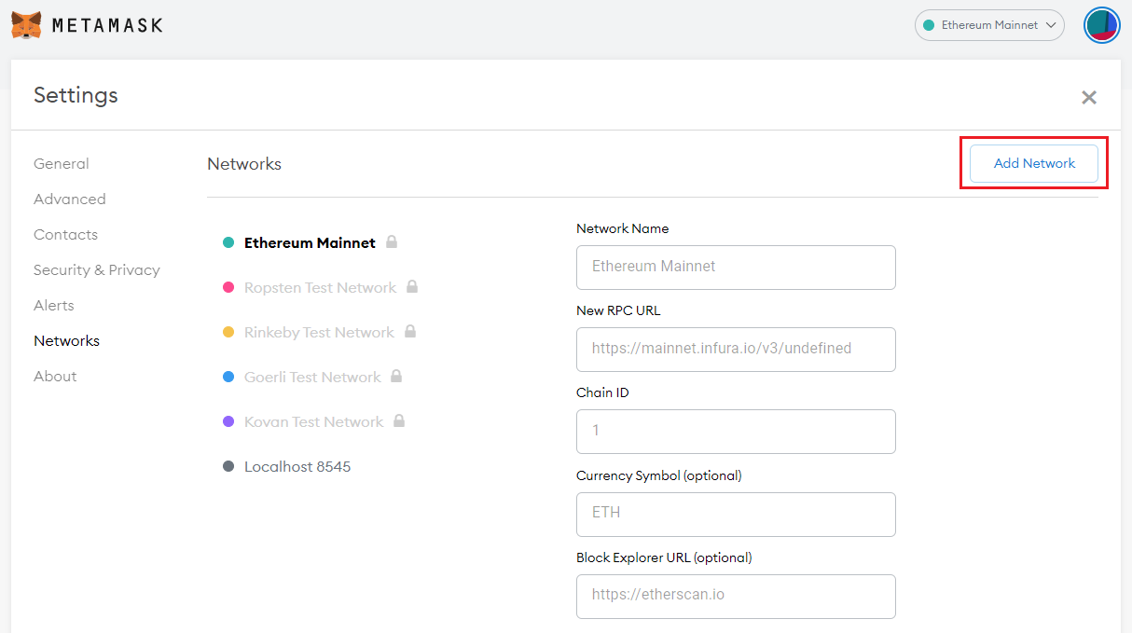
Task: Click the MetaMask fox logo
Action: click(x=26, y=25)
